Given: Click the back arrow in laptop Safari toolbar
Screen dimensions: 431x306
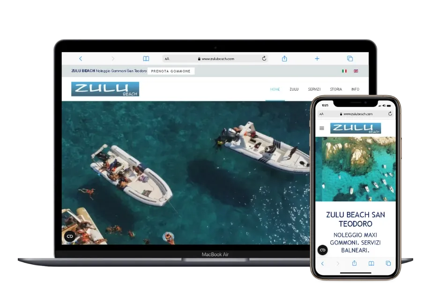Looking at the screenshot, I should pos(81,59).
